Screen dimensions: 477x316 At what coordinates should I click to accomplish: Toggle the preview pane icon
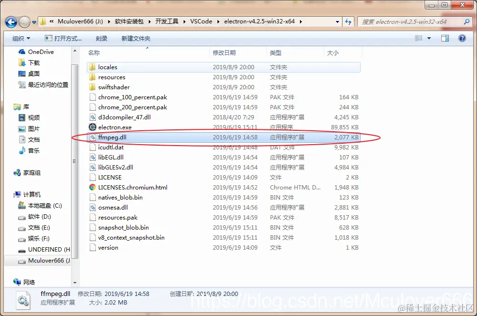coord(445,38)
